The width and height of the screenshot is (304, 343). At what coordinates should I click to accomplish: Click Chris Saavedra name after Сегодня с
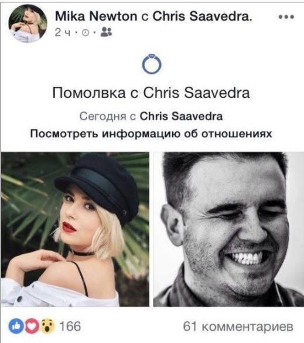click(x=181, y=116)
